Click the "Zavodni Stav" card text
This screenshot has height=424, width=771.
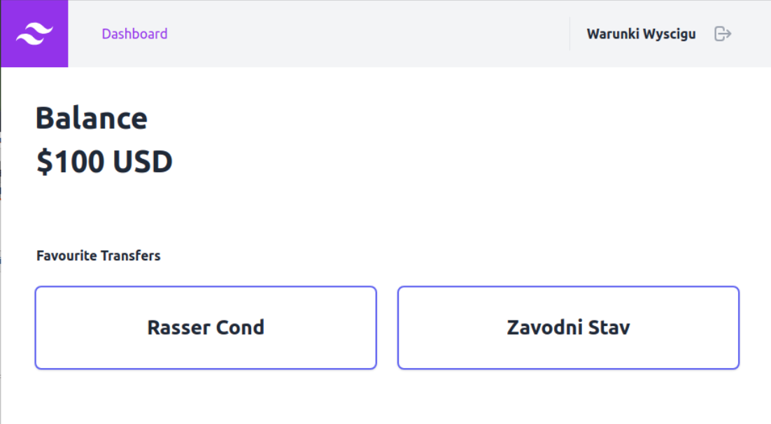(x=568, y=327)
